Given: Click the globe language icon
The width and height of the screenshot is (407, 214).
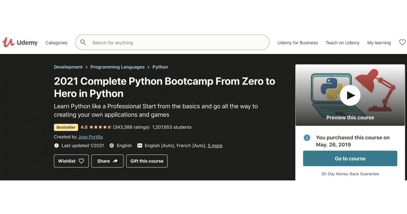Looking at the screenshot, I should tap(112, 145).
